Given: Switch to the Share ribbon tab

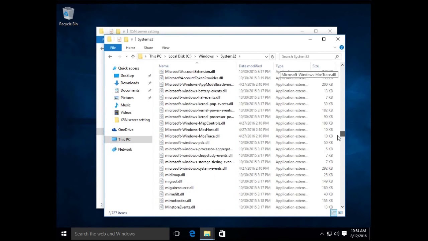Looking at the screenshot, I should pyautogui.click(x=148, y=48).
